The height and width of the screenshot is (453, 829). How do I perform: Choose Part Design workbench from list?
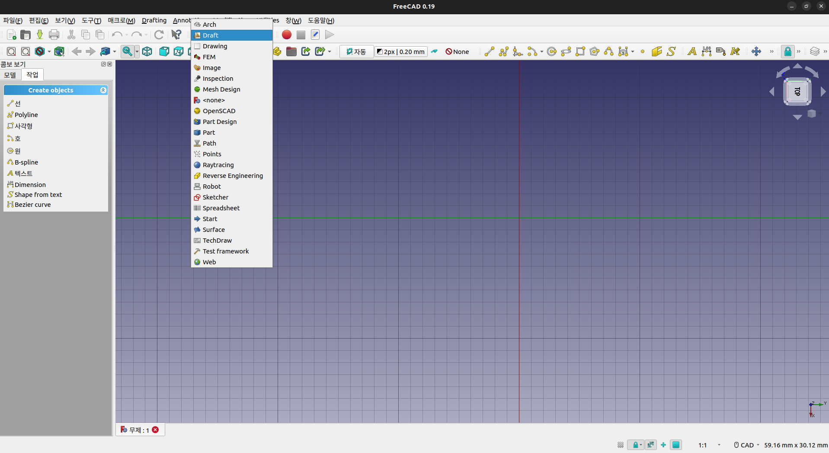[x=232, y=122]
